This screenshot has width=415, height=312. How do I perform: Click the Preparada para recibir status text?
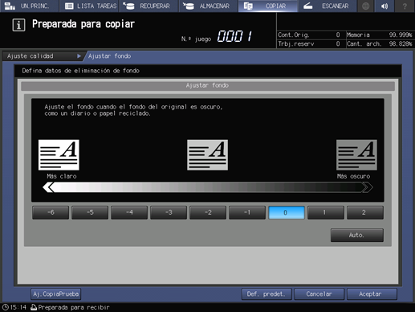74,307
